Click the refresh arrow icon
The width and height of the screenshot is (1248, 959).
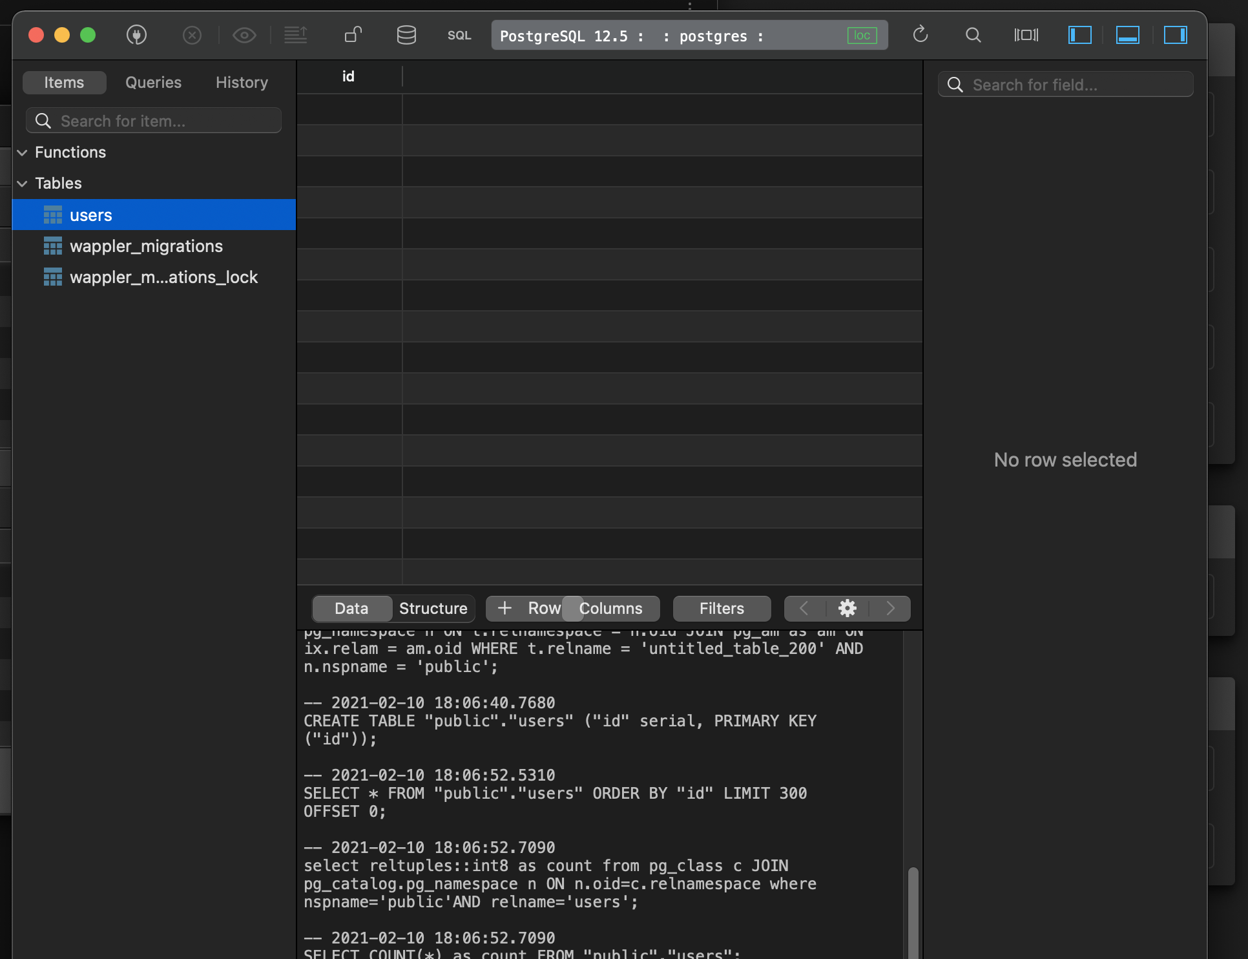(920, 34)
